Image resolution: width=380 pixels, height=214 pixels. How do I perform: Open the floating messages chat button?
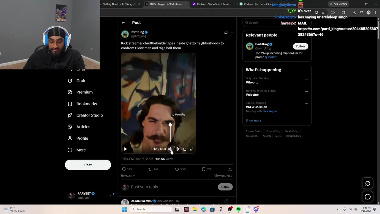click(368, 197)
